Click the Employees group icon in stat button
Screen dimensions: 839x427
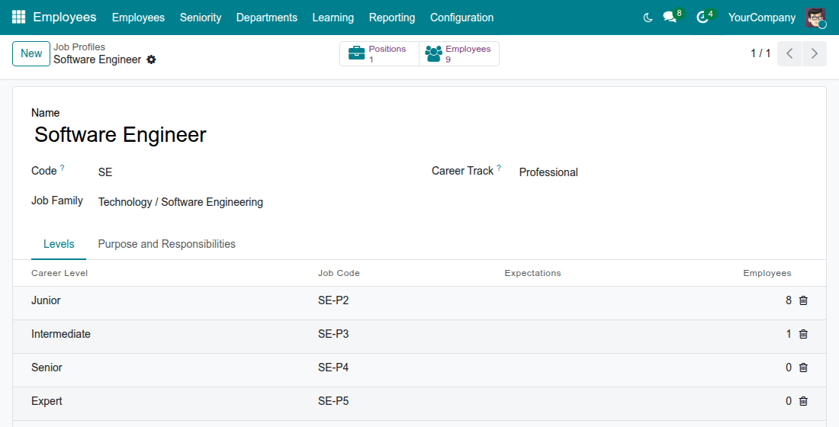pyautogui.click(x=433, y=53)
